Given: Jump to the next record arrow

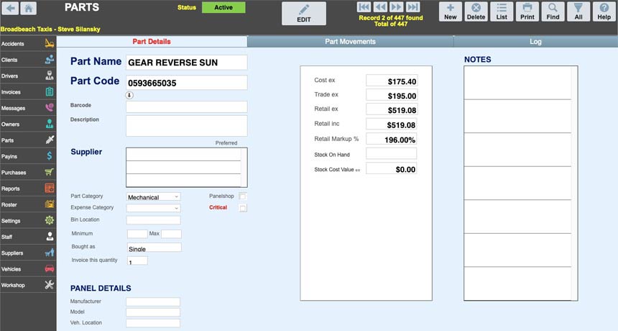Looking at the screenshot, I should [396, 7].
